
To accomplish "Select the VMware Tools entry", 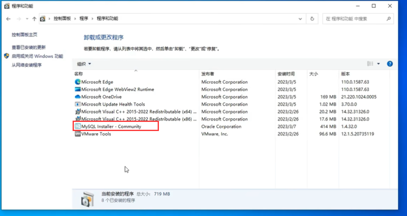I will click(96, 134).
